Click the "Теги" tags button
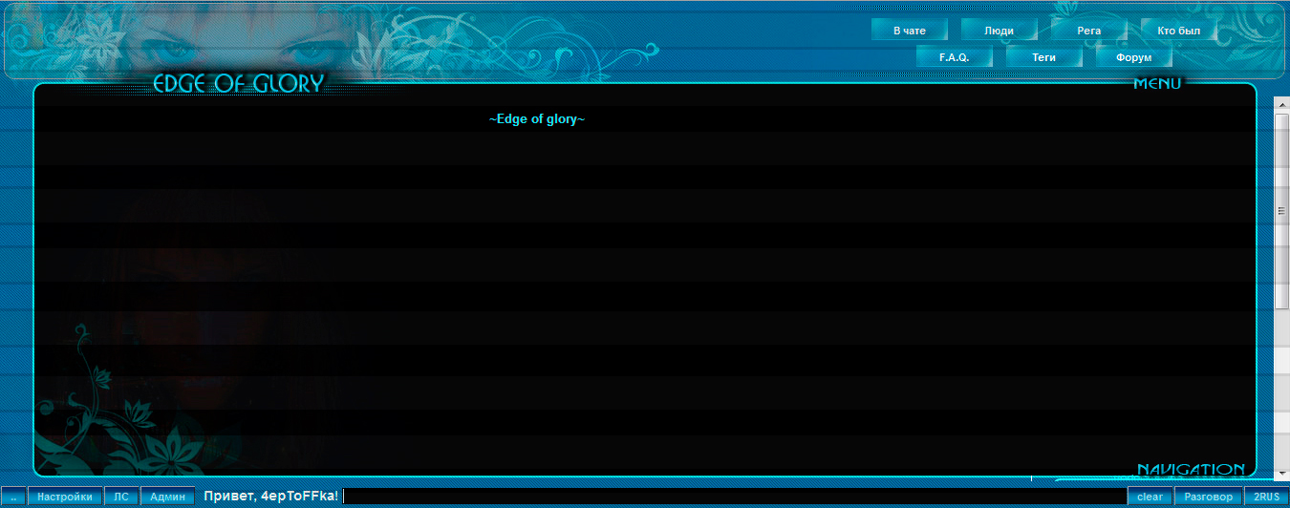 [1043, 57]
